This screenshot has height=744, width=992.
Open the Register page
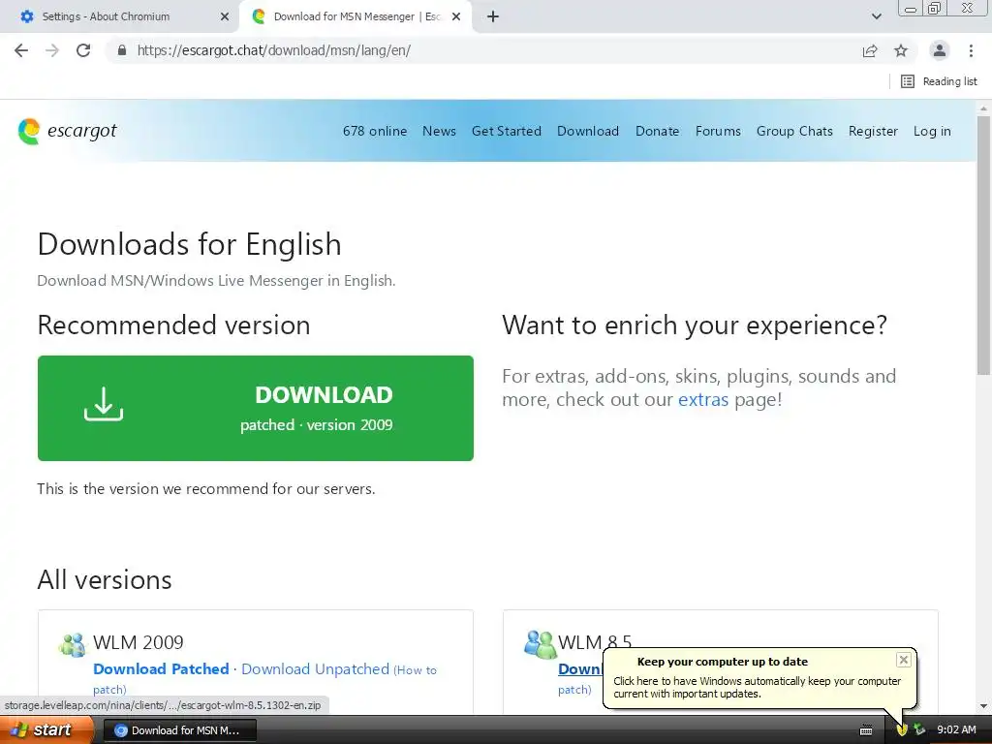tap(873, 131)
